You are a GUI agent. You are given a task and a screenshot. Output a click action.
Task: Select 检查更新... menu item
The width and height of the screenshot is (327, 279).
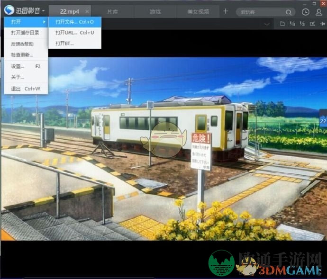click(x=26, y=55)
